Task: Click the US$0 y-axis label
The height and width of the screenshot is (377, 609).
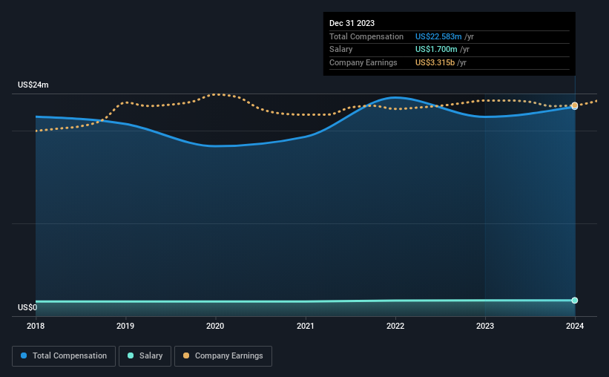Action: 28,307
